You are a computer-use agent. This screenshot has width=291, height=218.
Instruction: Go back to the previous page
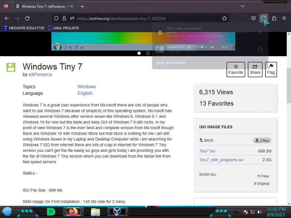pyautogui.click(x=7, y=18)
